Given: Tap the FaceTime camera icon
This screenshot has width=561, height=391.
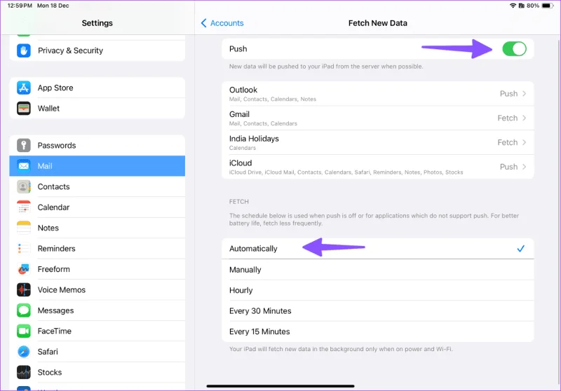Looking at the screenshot, I should (x=24, y=331).
